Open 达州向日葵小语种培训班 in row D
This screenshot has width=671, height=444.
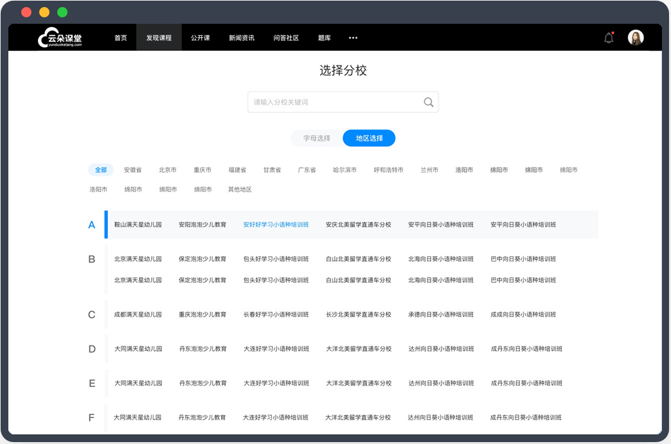coord(441,348)
